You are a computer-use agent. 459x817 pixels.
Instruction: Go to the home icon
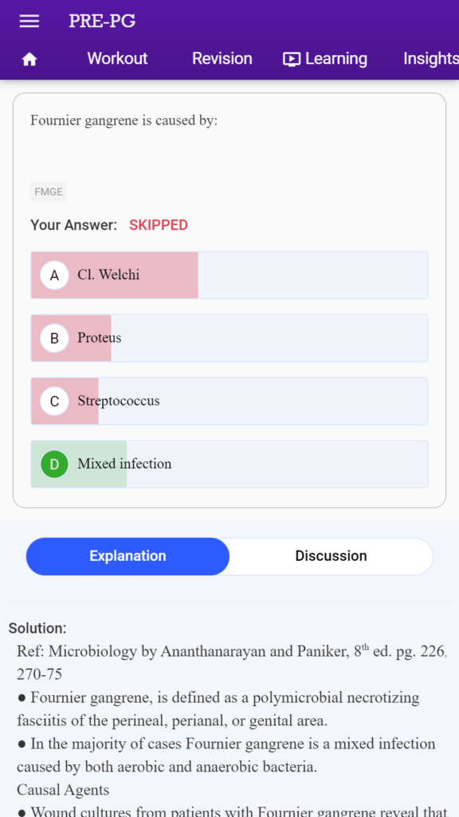pyautogui.click(x=29, y=59)
